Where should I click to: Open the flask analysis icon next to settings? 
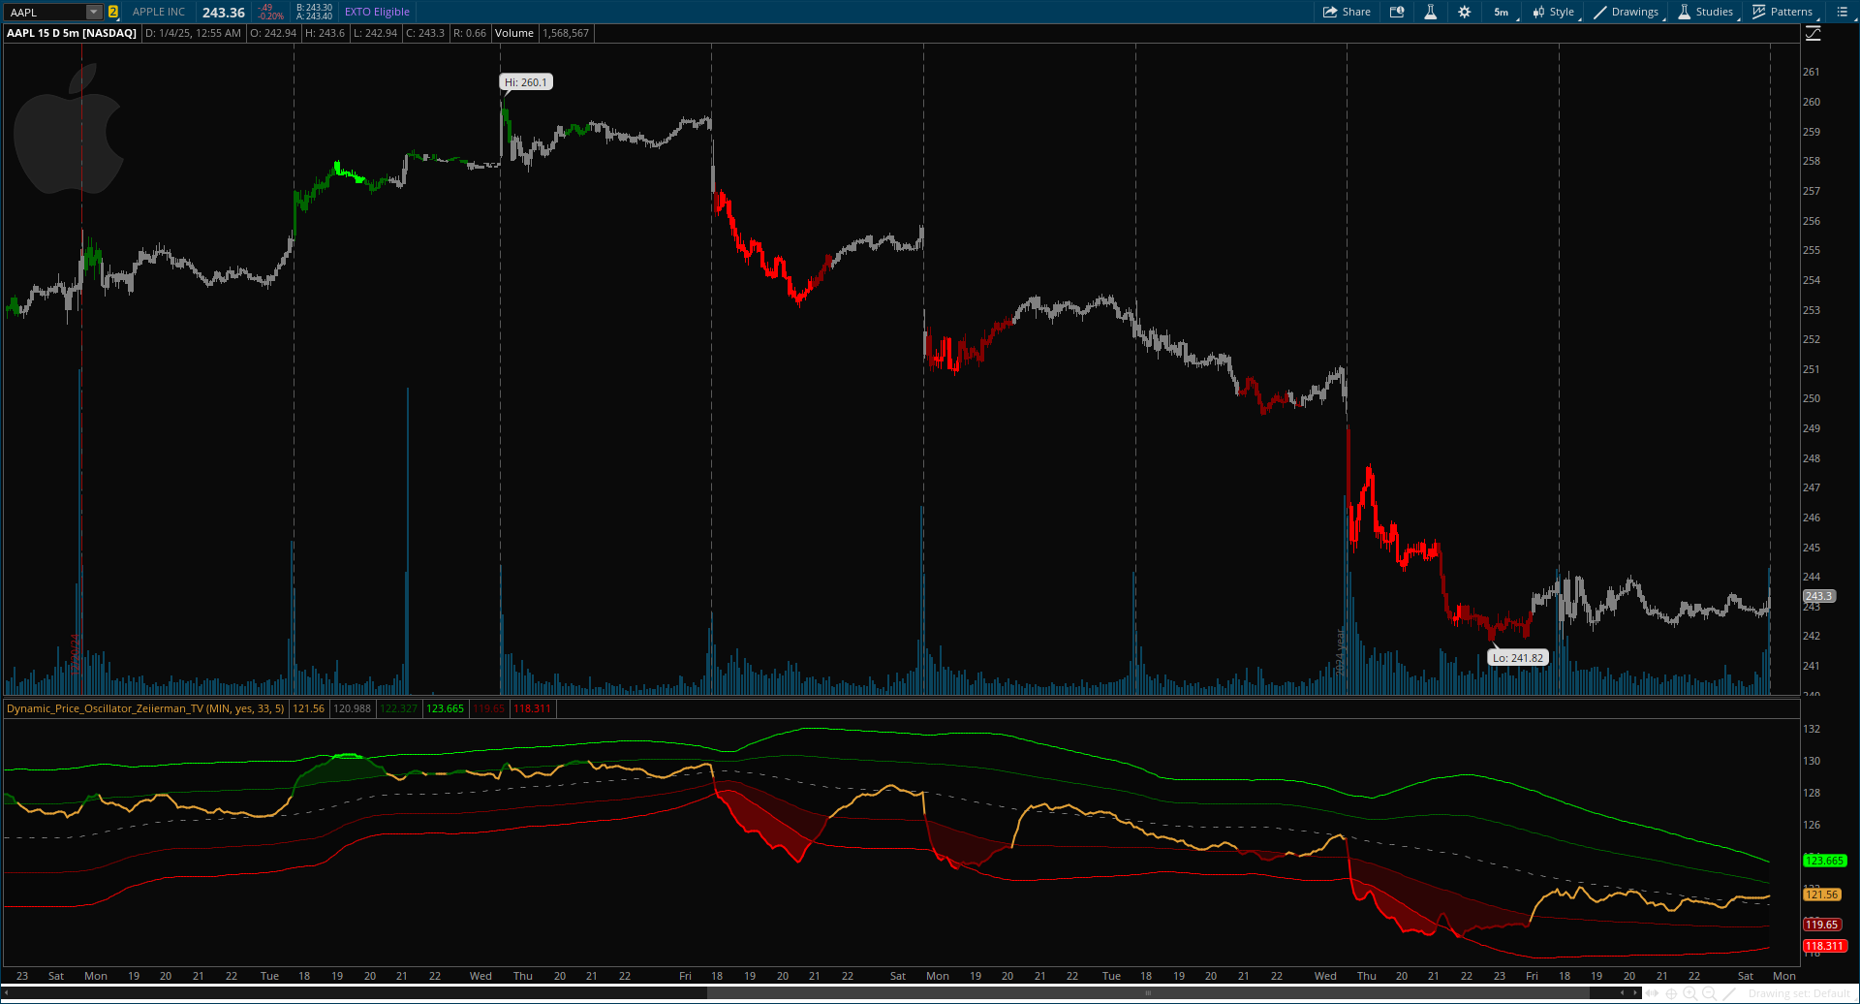click(1430, 12)
